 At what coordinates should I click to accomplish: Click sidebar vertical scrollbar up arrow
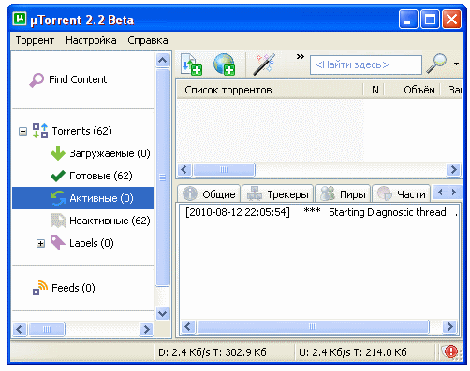pyautogui.click(x=162, y=60)
